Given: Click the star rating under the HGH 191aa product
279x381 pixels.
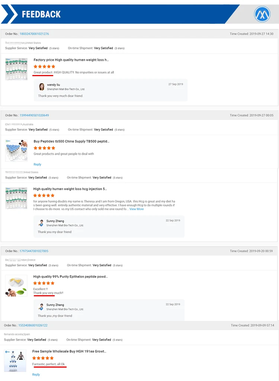Looking at the screenshot, I should point(43,358).
